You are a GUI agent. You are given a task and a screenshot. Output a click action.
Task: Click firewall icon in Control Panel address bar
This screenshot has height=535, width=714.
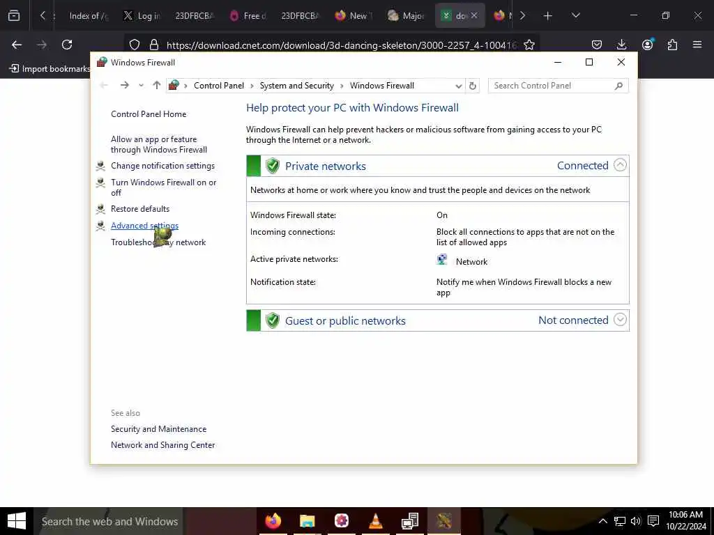coord(174,84)
